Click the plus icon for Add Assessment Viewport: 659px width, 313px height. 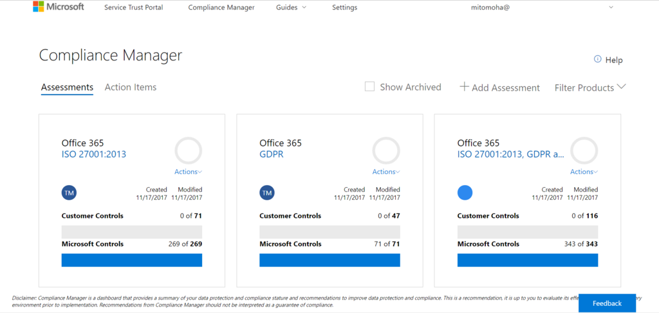(464, 87)
